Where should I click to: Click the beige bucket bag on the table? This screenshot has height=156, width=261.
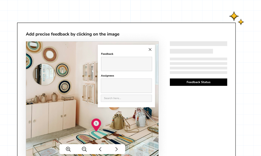coord(119,121)
